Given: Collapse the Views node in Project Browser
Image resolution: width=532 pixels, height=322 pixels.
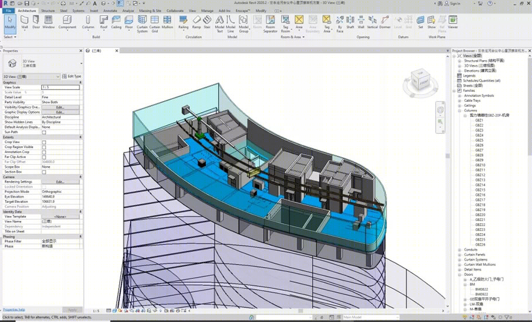Looking at the screenshot, I should (454, 56).
